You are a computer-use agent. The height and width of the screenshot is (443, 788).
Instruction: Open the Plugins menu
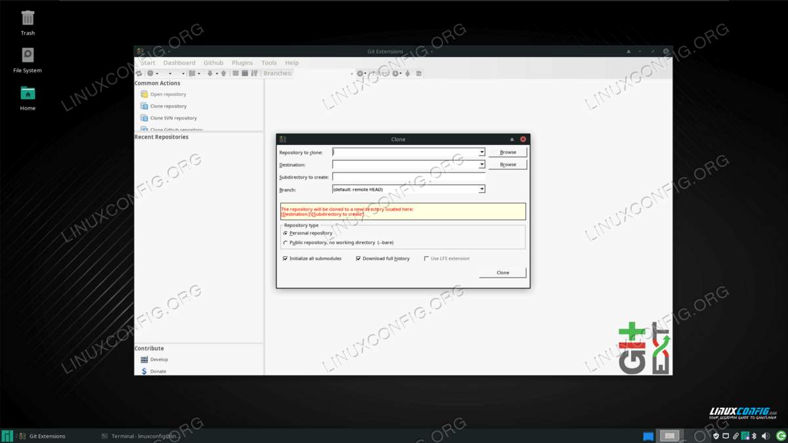pyautogui.click(x=242, y=63)
